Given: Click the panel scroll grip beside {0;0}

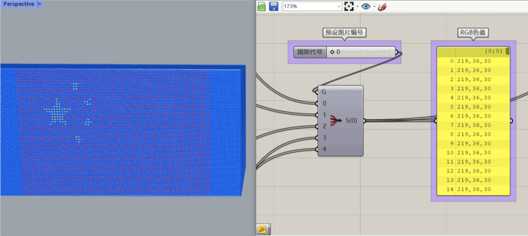Looking at the screenshot, I should tap(507, 51).
